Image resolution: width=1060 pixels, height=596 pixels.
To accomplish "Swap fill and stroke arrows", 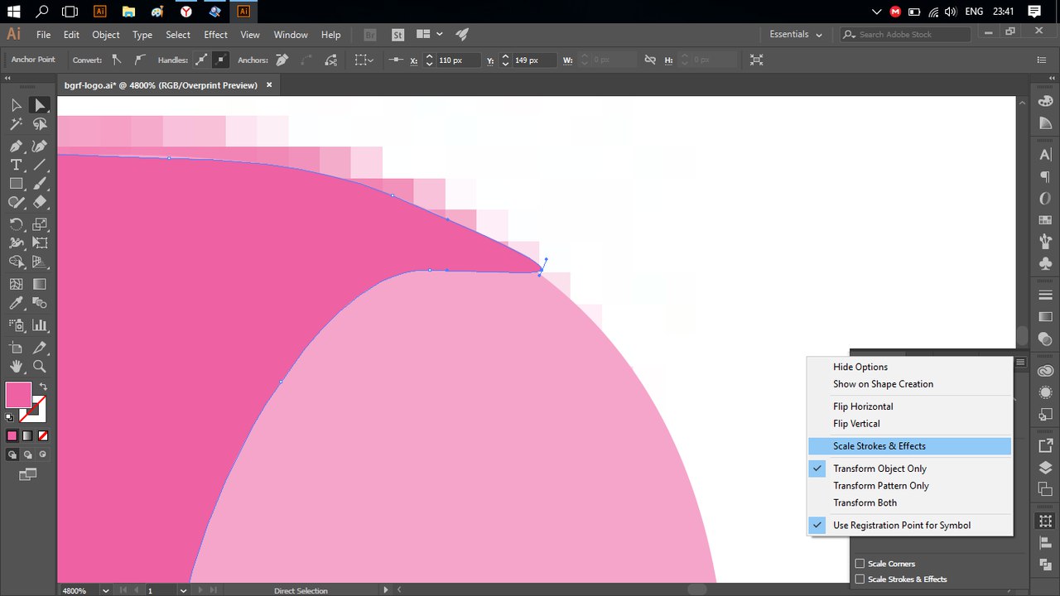I will point(43,387).
